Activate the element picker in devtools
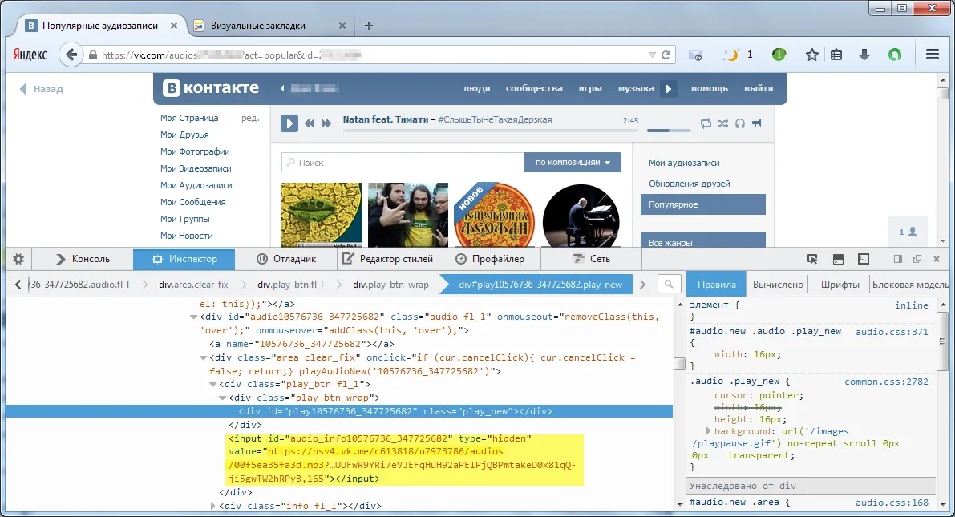This screenshot has height=517, width=955. coord(812,259)
